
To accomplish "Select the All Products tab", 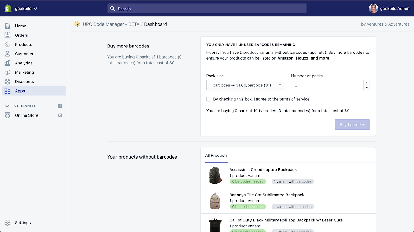I will tap(216, 155).
